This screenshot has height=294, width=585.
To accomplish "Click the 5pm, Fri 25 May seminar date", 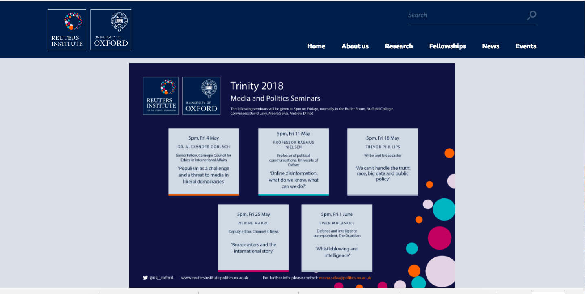I will click(x=253, y=214).
